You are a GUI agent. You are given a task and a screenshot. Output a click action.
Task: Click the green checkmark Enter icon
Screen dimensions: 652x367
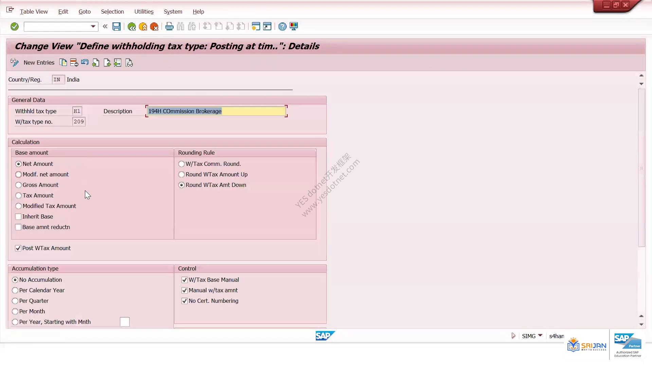14,27
